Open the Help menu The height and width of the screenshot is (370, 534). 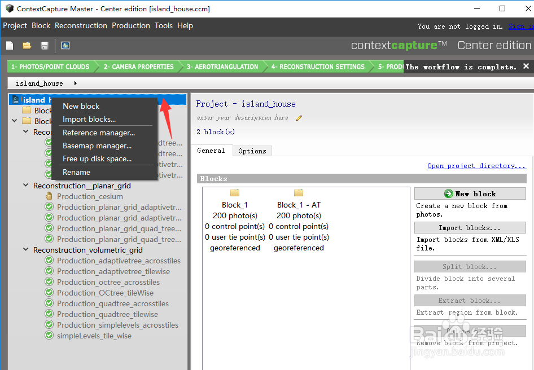coord(185,25)
